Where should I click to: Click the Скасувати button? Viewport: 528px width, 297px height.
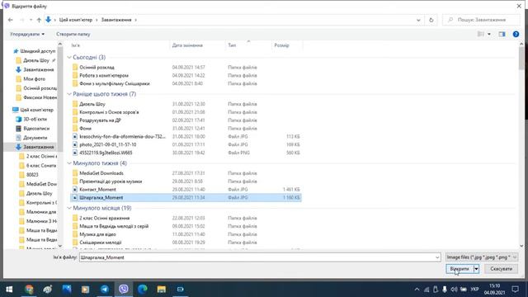(x=501, y=269)
